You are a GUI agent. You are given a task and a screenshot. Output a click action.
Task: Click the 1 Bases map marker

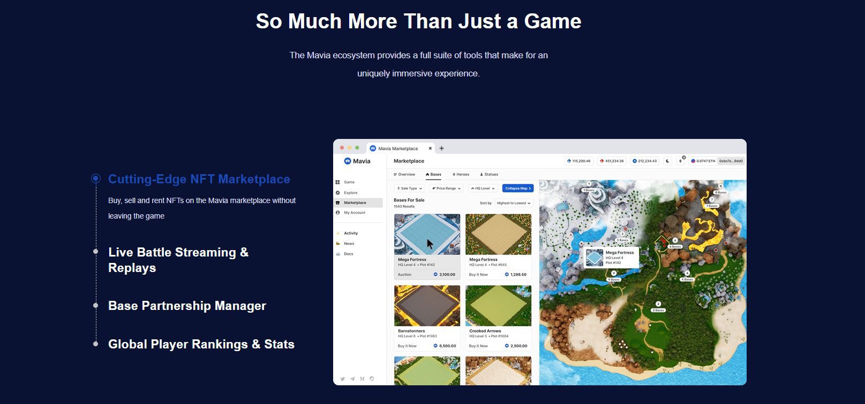[x=589, y=190]
